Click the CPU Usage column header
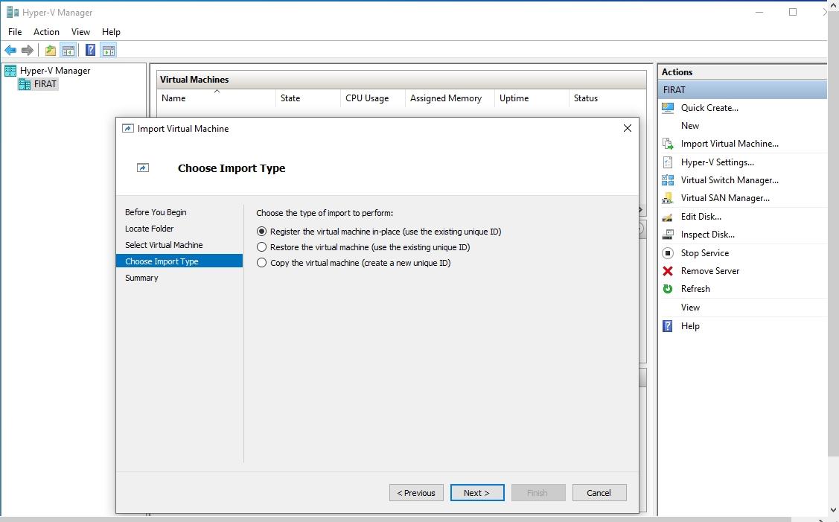The height and width of the screenshot is (522, 839). [x=373, y=98]
